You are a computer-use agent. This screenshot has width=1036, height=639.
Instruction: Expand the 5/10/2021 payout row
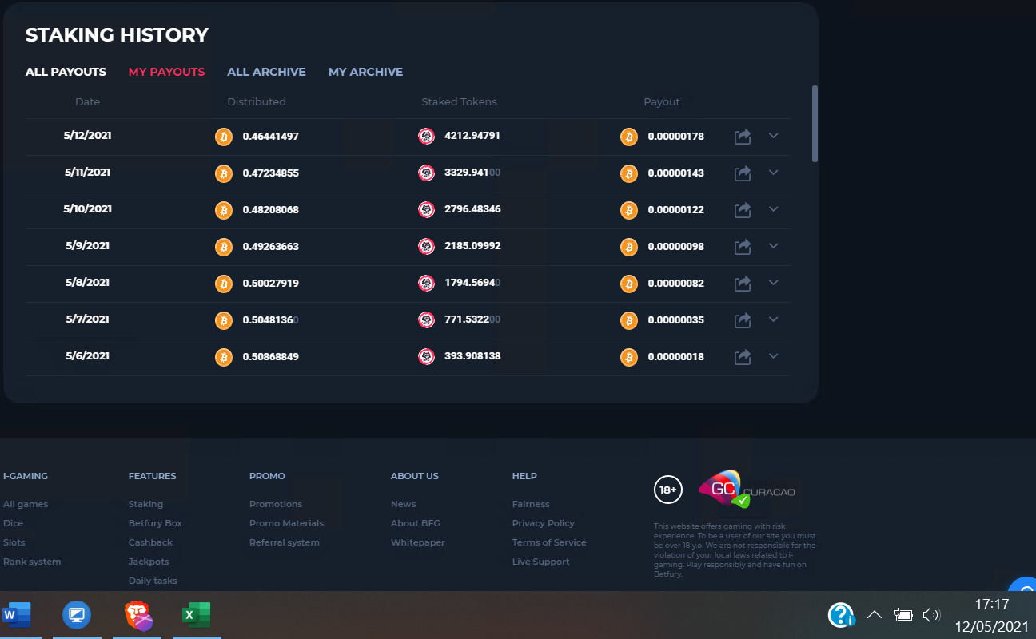[773, 209]
